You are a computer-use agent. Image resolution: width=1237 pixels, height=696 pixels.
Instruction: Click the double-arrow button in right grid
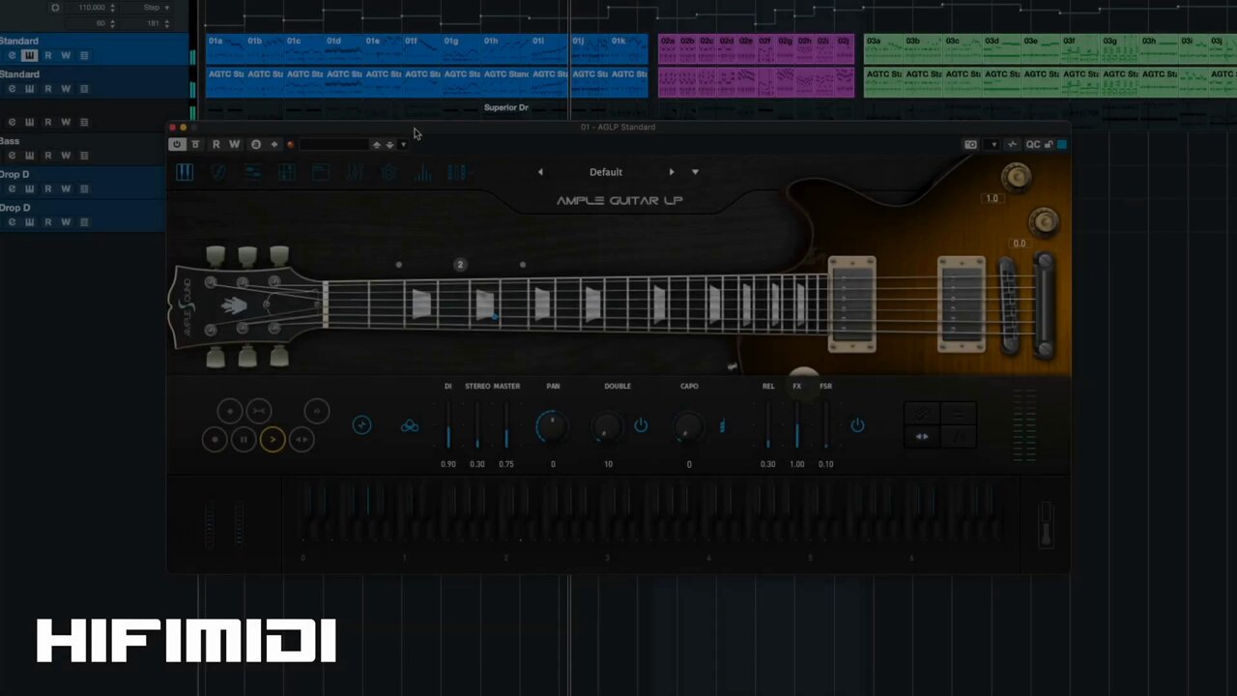click(922, 437)
